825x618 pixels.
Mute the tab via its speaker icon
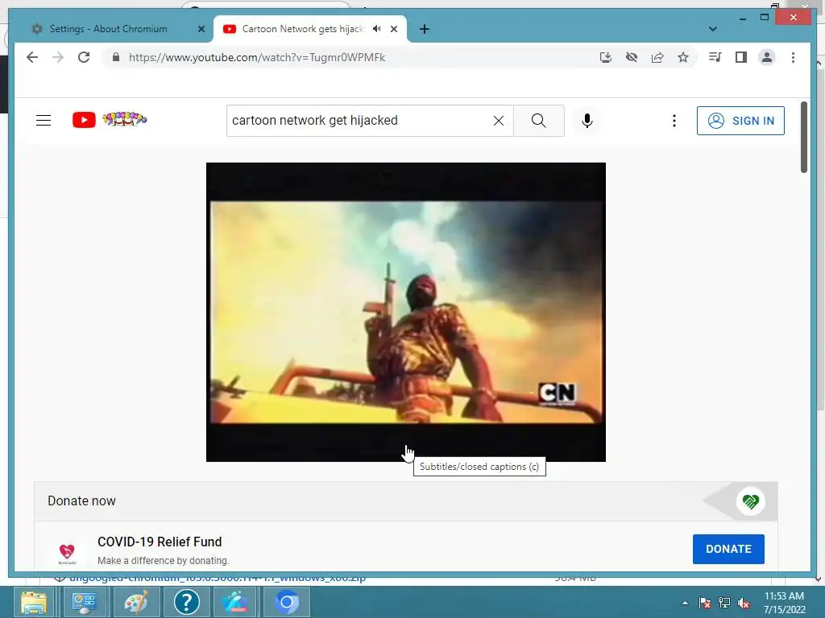[377, 29]
